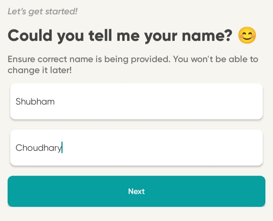Click the 'Ensure correct name' warning text
Image resolution: width=273 pixels, height=221 pixels.
pyautogui.click(x=133, y=65)
